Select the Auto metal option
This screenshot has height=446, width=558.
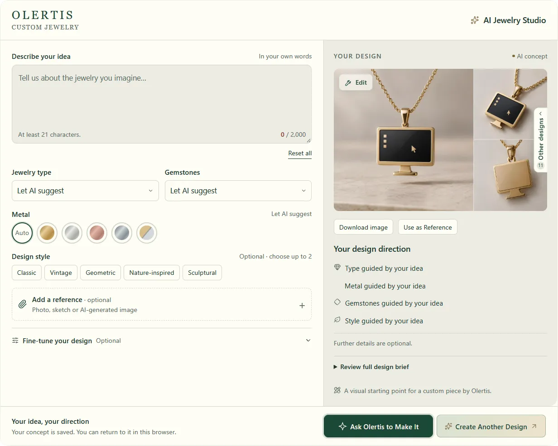tap(22, 233)
